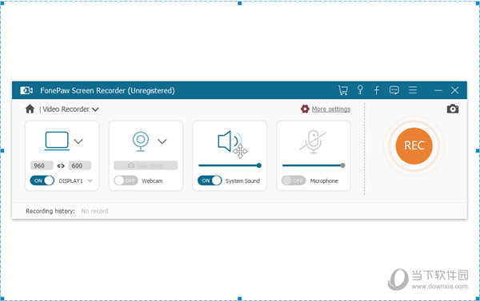This screenshot has height=301, width=480.
Task: Click the "Recording history:" label
Action: 50,211
